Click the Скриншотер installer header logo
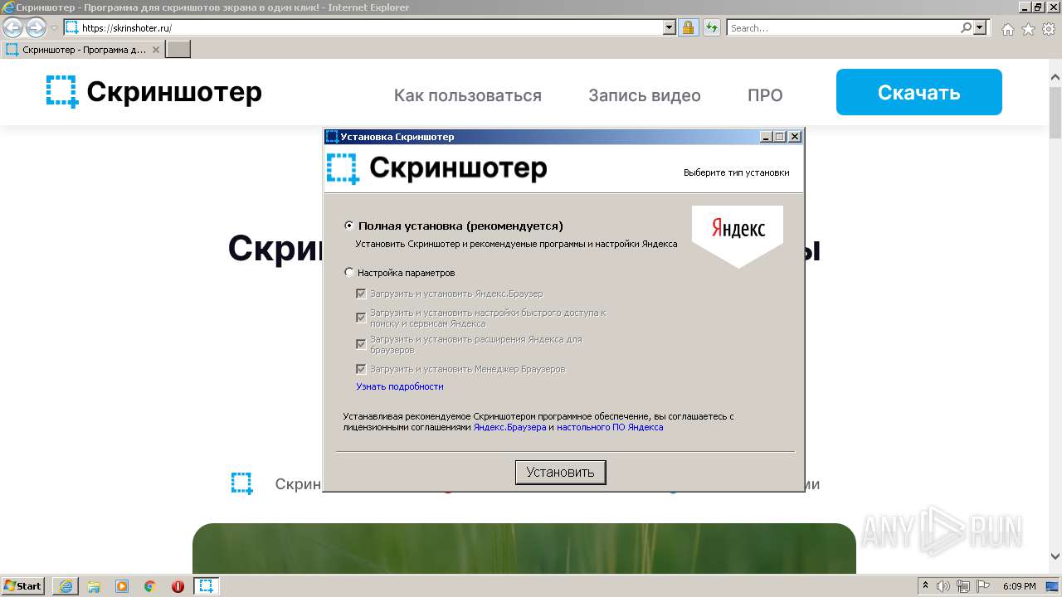 click(436, 168)
